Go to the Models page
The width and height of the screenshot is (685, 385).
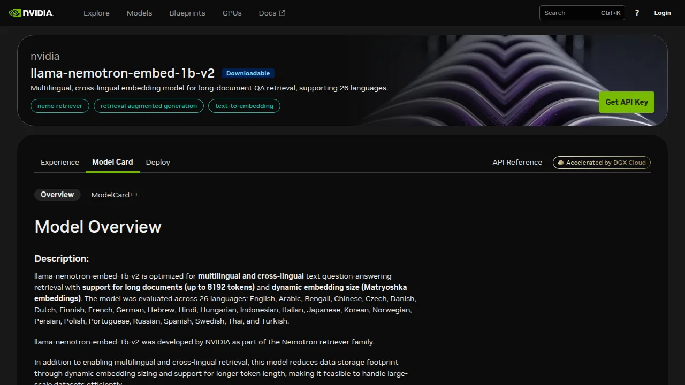pos(139,13)
